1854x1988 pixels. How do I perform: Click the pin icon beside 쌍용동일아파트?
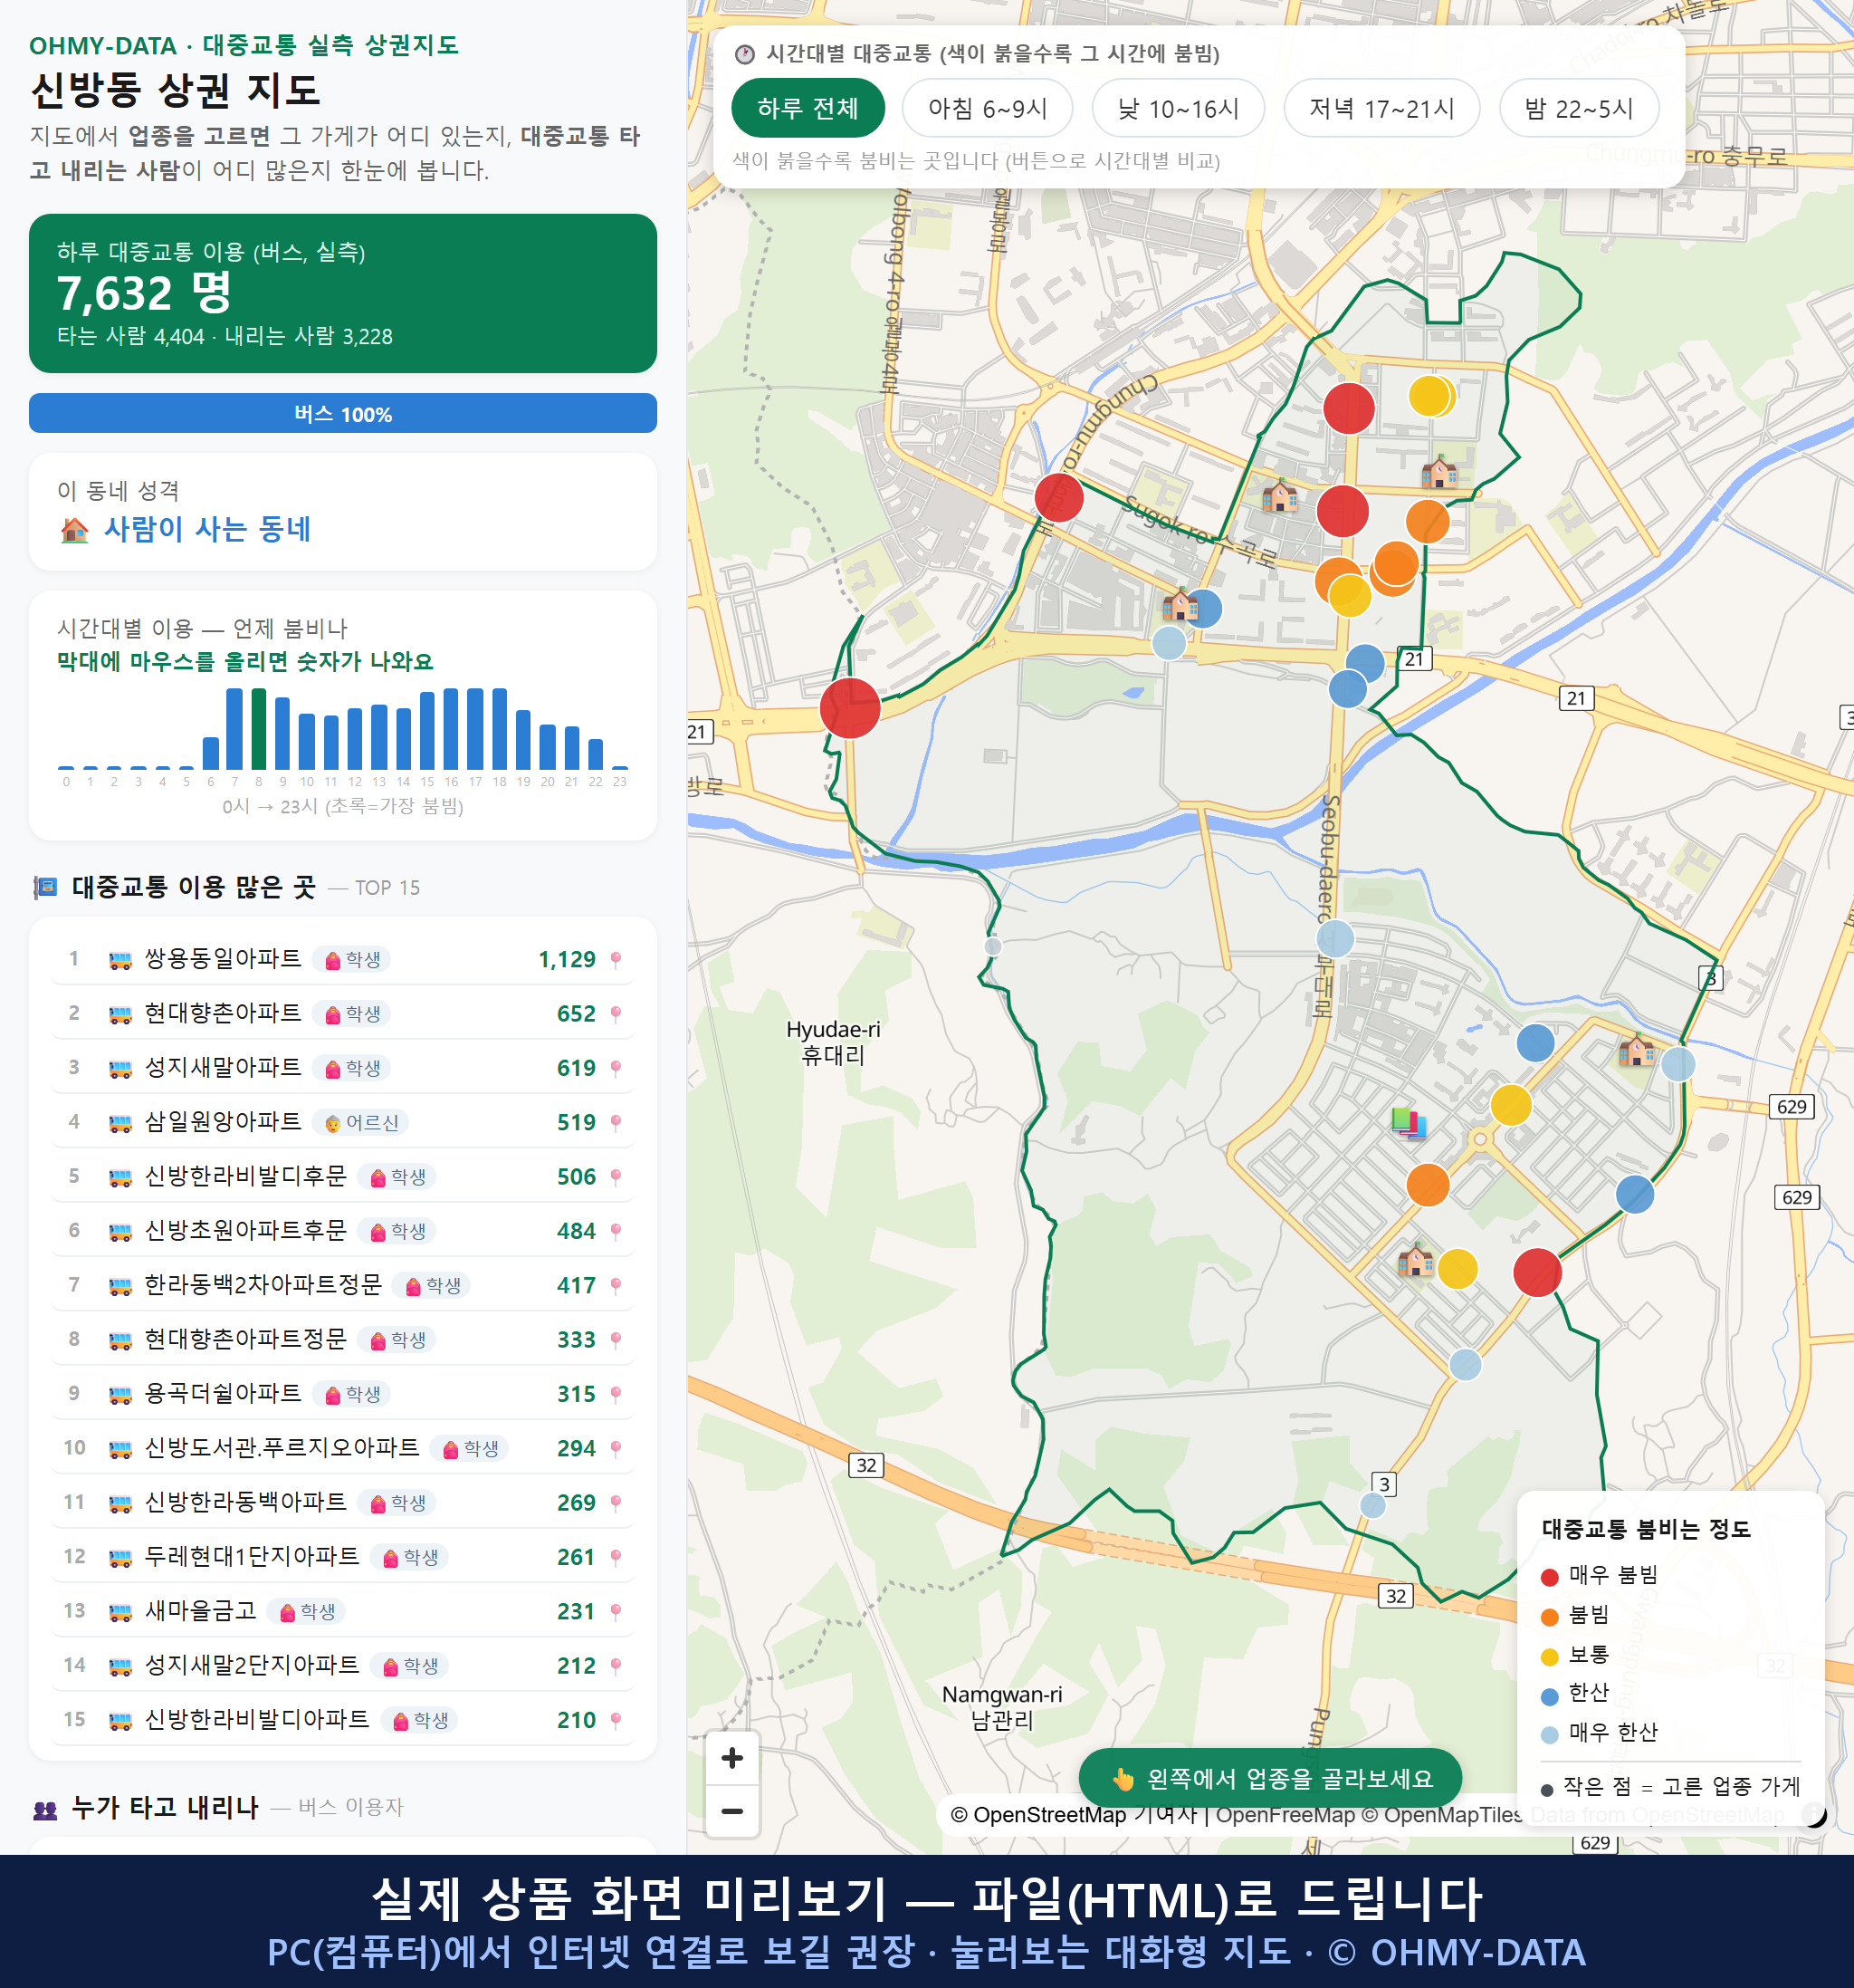(x=616, y=960)
